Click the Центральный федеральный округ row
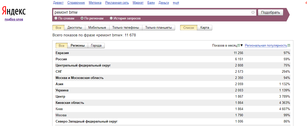The height and width of the screenshot is (126, 307). pos(173,65)
